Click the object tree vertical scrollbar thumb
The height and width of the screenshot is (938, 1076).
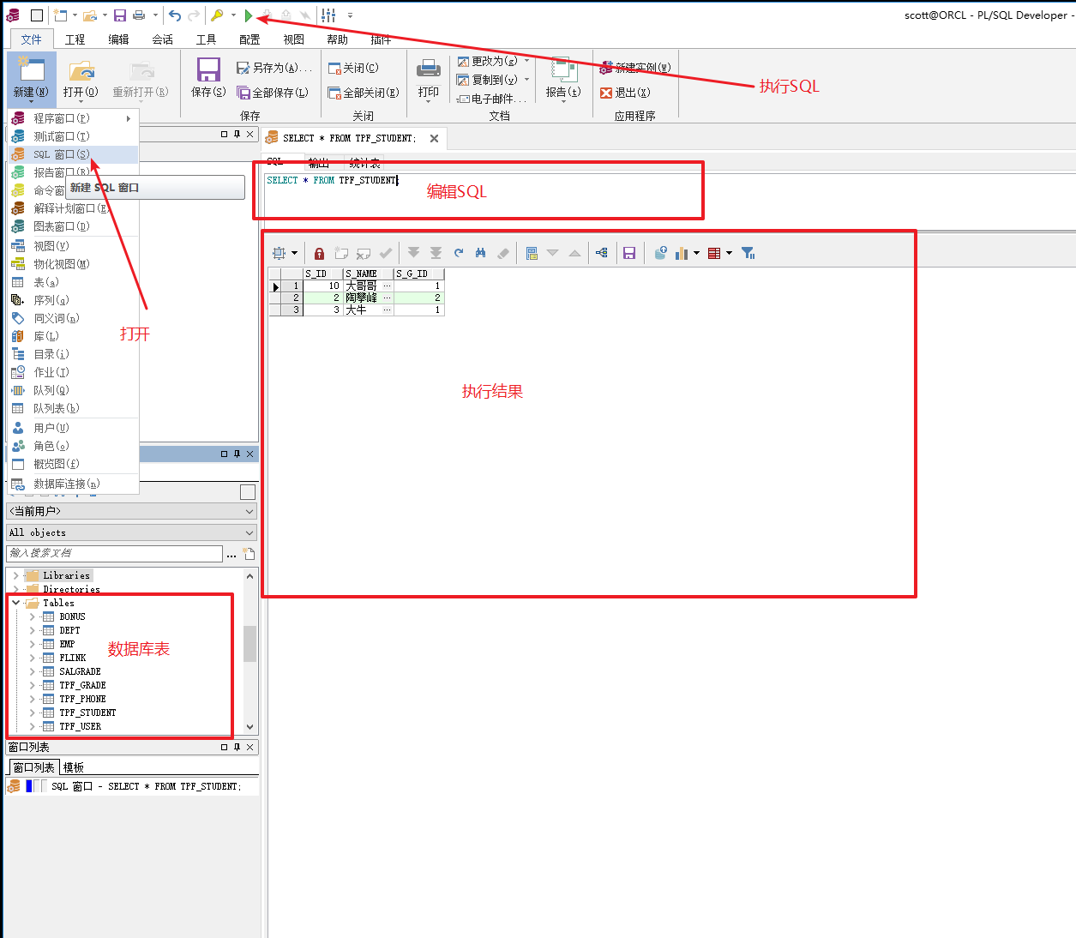(250, 644)
